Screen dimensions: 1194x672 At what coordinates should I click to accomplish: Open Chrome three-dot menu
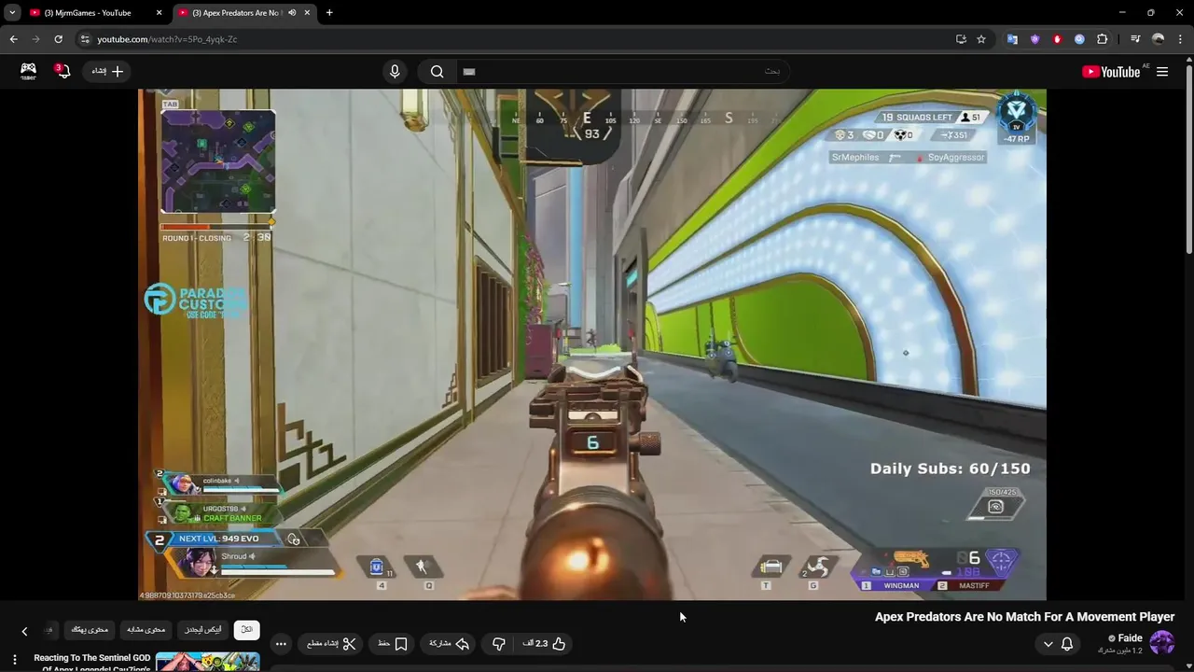tap(1180, 39)
